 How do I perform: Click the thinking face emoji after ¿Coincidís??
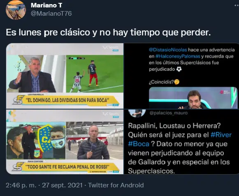(x=177, y=82)
